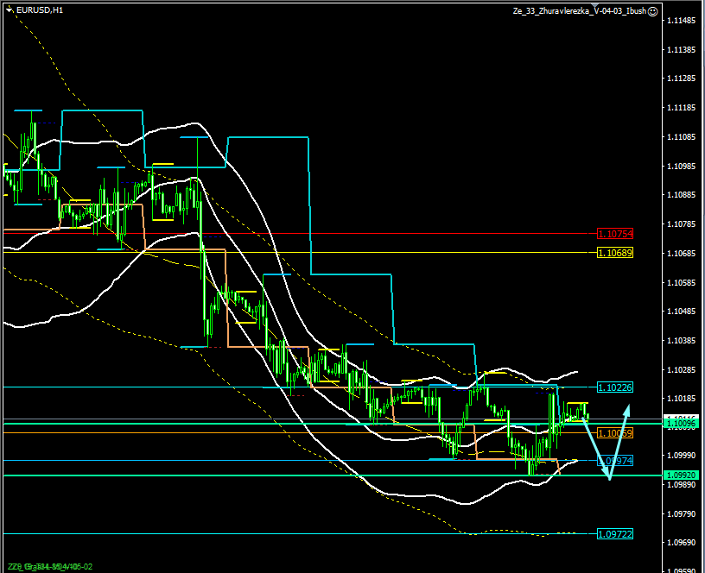Screen dimensions: 705x573
Task: Click the EURUSD,H1 chart title
Action: [x=40, y=9]
